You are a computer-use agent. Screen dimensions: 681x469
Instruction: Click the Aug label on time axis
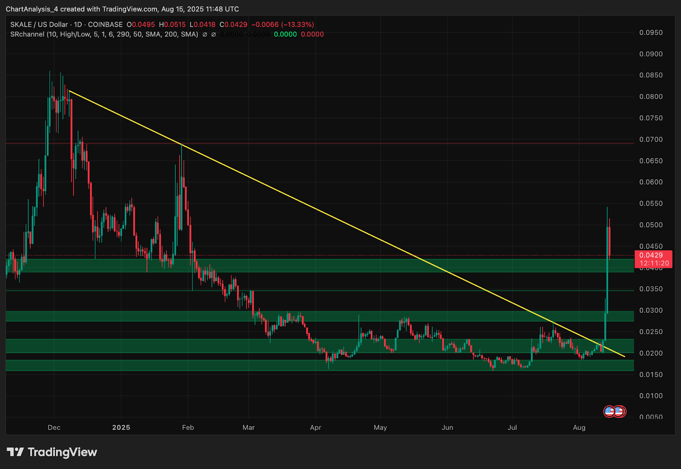579,427
